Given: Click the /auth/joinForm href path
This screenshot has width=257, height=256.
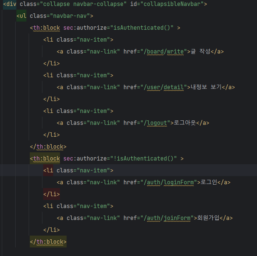Looking at the screenshot, I should [167, 218].
